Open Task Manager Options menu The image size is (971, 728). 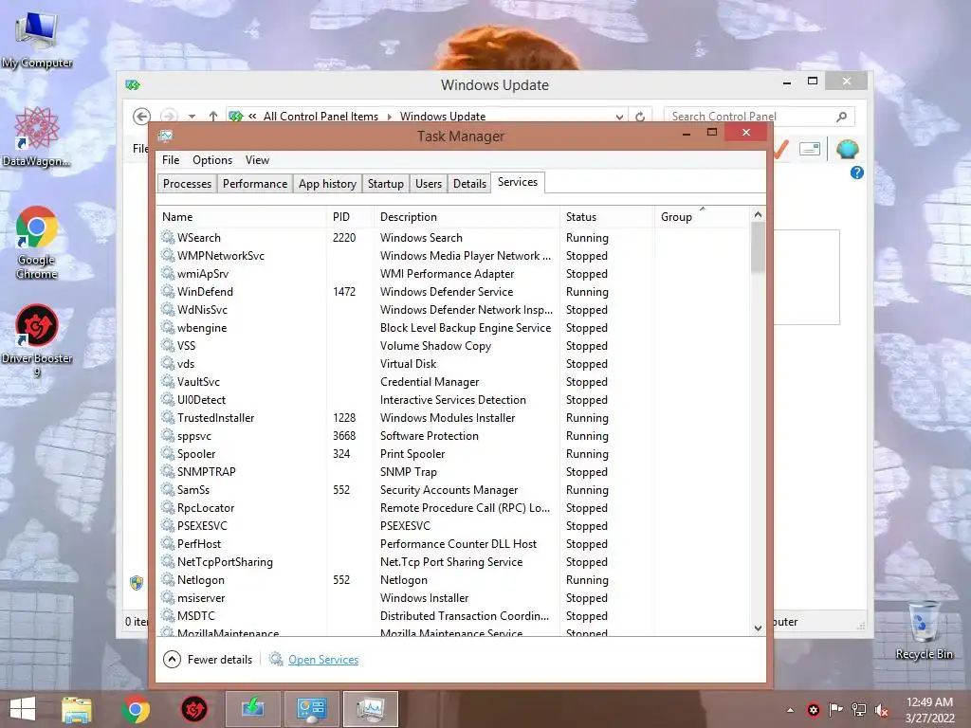(x=212, y=160)
